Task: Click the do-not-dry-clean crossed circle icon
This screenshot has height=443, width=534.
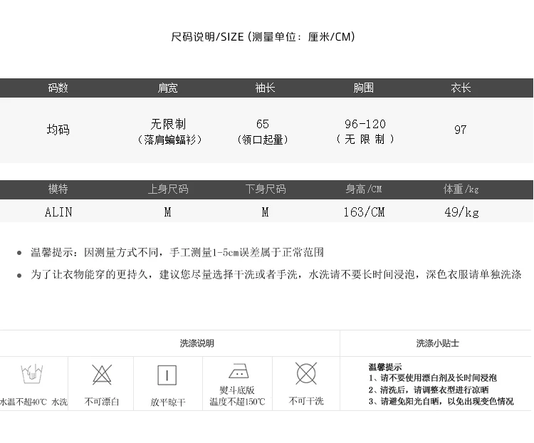Action: click(x=306, y=373)
